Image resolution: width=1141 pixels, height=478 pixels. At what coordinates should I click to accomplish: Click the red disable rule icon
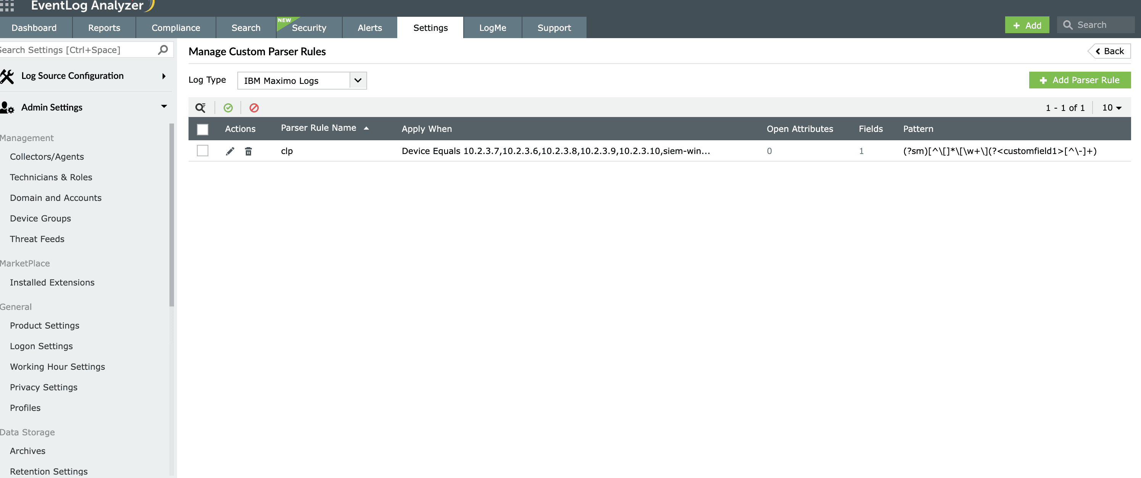pos(254,107)
